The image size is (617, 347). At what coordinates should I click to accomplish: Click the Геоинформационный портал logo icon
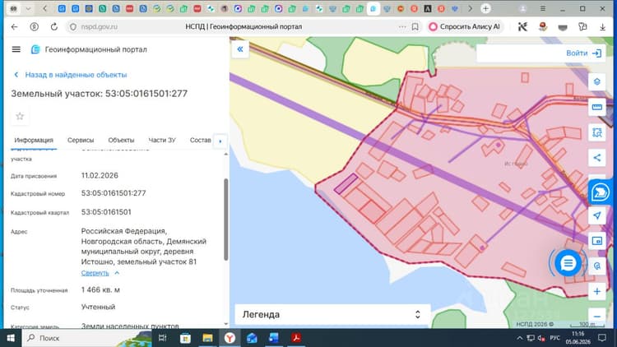coord(35,49)
